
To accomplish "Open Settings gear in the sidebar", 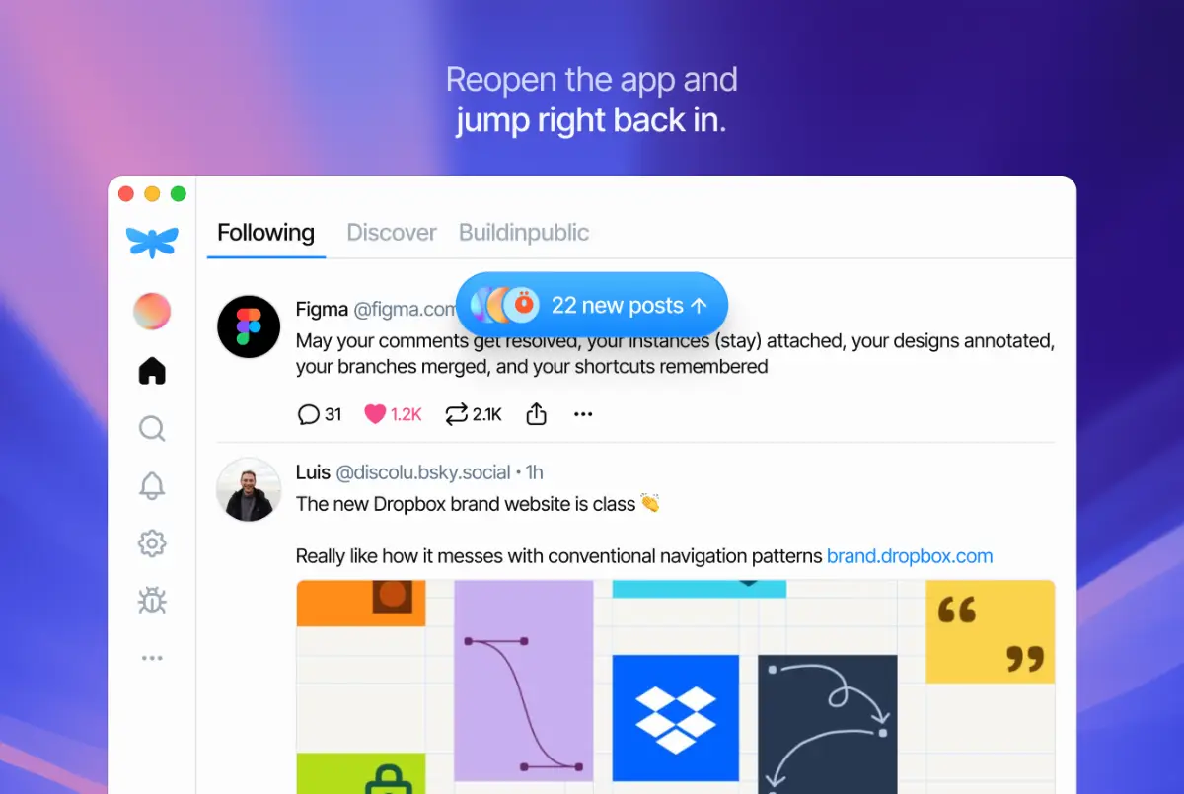I will tap(152, 542).
